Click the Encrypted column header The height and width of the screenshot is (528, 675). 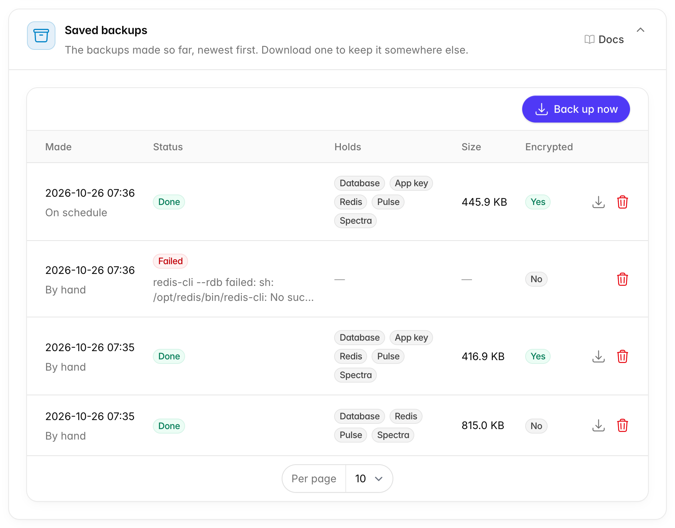click(x=549, y=147)
